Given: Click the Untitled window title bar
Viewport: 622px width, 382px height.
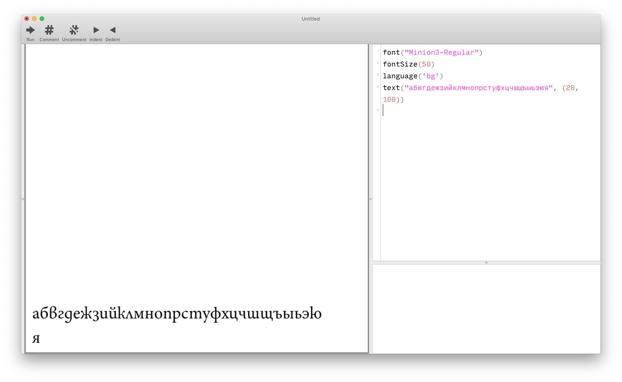Looking at the screenshot, I should tap(310, 18).
